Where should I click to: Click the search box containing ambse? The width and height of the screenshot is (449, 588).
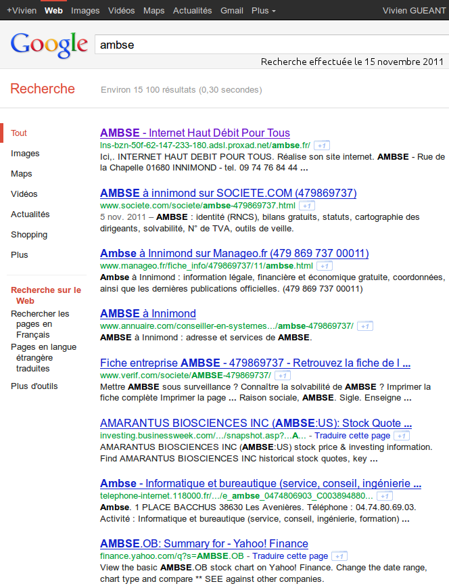[x=272, y=45]
